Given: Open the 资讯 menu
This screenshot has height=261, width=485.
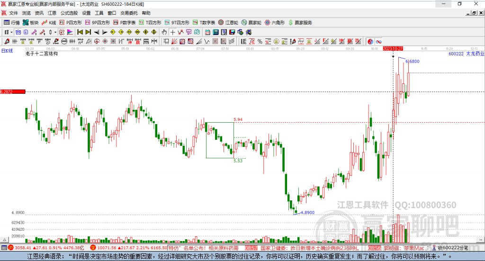Looking at the screenshot, I should 39,13.
